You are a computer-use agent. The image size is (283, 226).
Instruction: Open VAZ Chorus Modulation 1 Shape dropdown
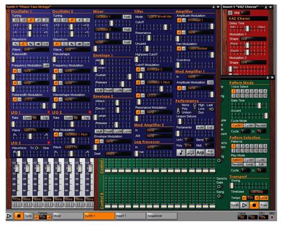pos(253,39)
